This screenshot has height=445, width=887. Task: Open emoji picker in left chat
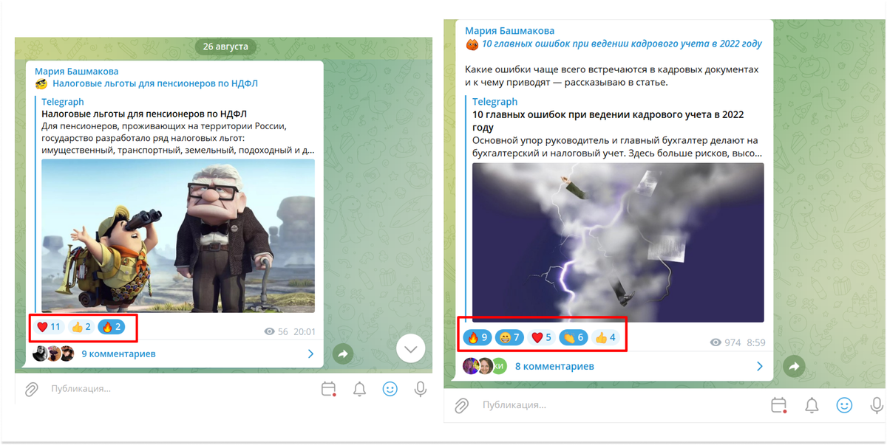pyautogui.click(x=390, y=389)
